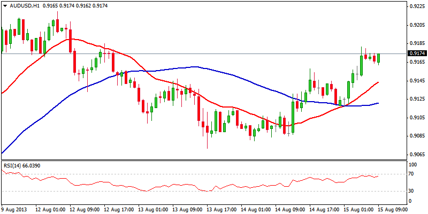
Task: Click the 0.9225 price axis value
Action: (417, 6)
